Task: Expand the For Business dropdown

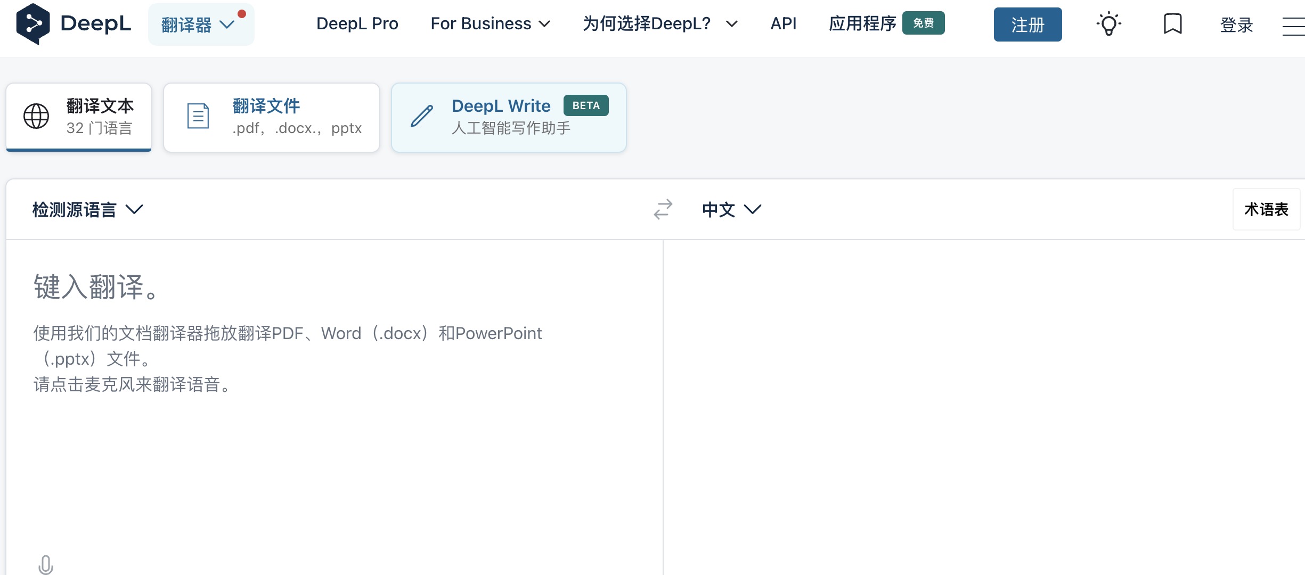Action: 490,23
